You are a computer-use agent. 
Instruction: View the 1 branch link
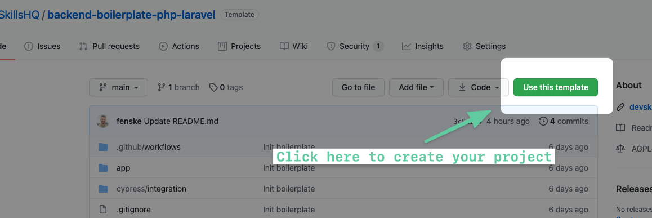point(179,87)
